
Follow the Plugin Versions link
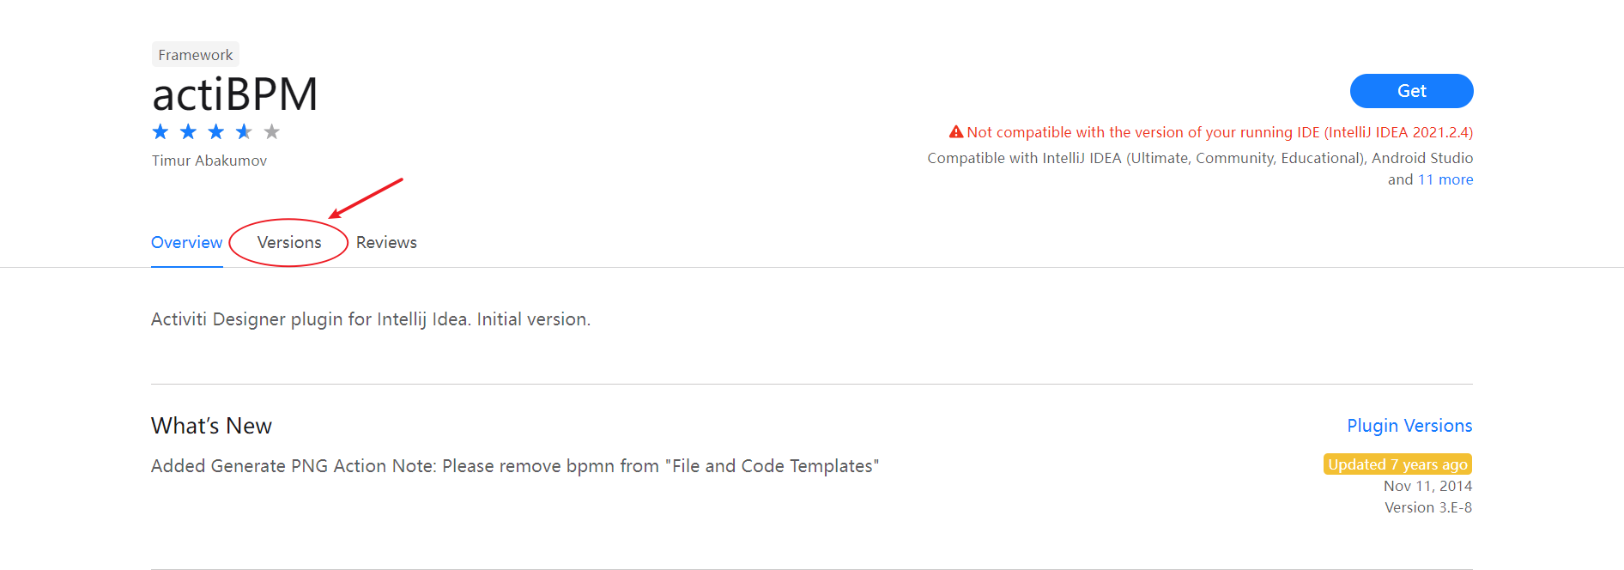tap(1409, 426)
